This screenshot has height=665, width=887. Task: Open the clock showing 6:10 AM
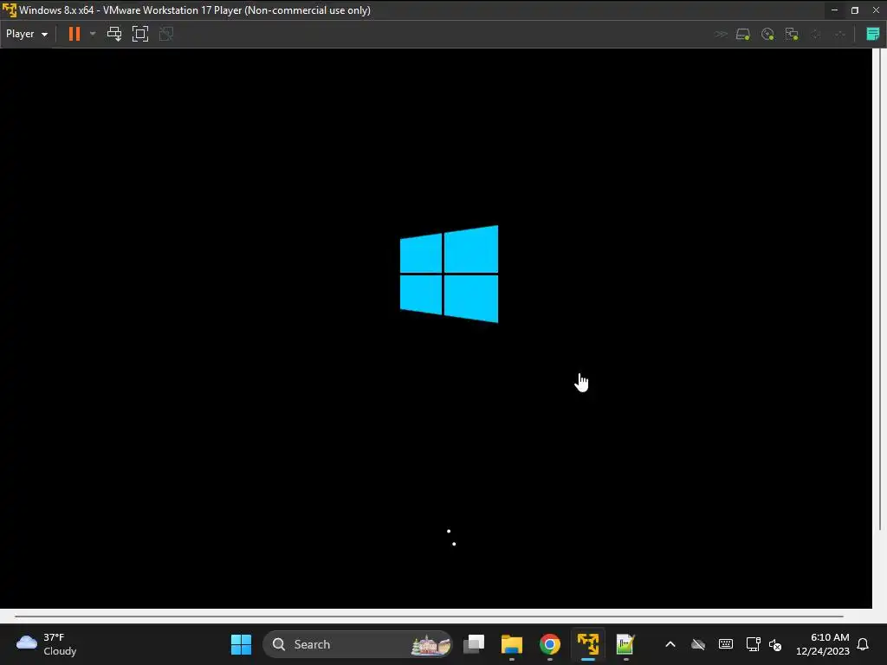pos(823,644)
